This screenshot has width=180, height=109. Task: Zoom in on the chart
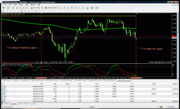(x=72, y=8)
